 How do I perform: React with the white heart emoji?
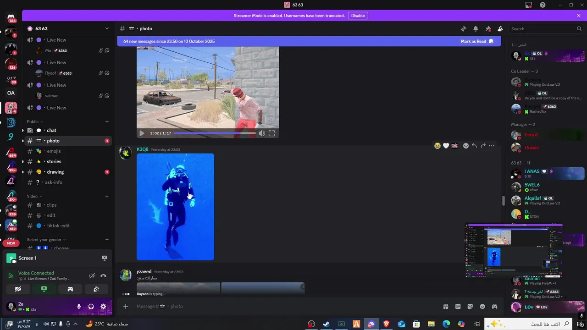pyautogui.click(x=446, y=146)
